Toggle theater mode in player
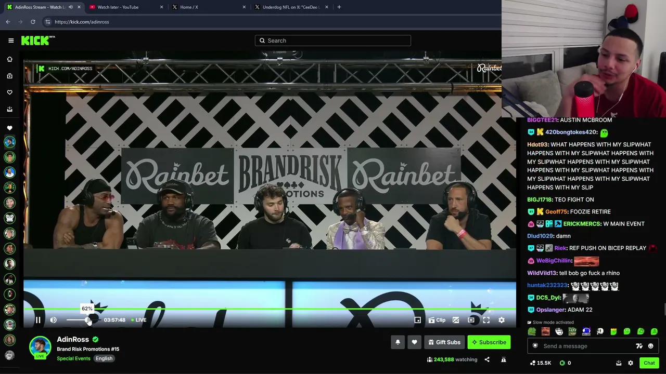The width and height of the screenshot is (666, 374). click(x=471, y=320)
